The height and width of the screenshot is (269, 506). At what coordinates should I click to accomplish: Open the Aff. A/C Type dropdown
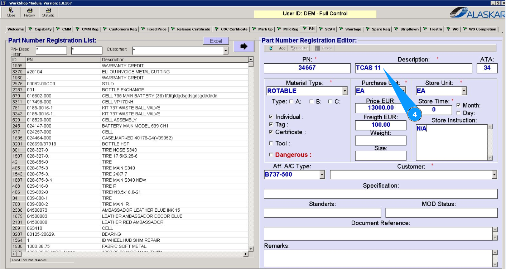322,175
